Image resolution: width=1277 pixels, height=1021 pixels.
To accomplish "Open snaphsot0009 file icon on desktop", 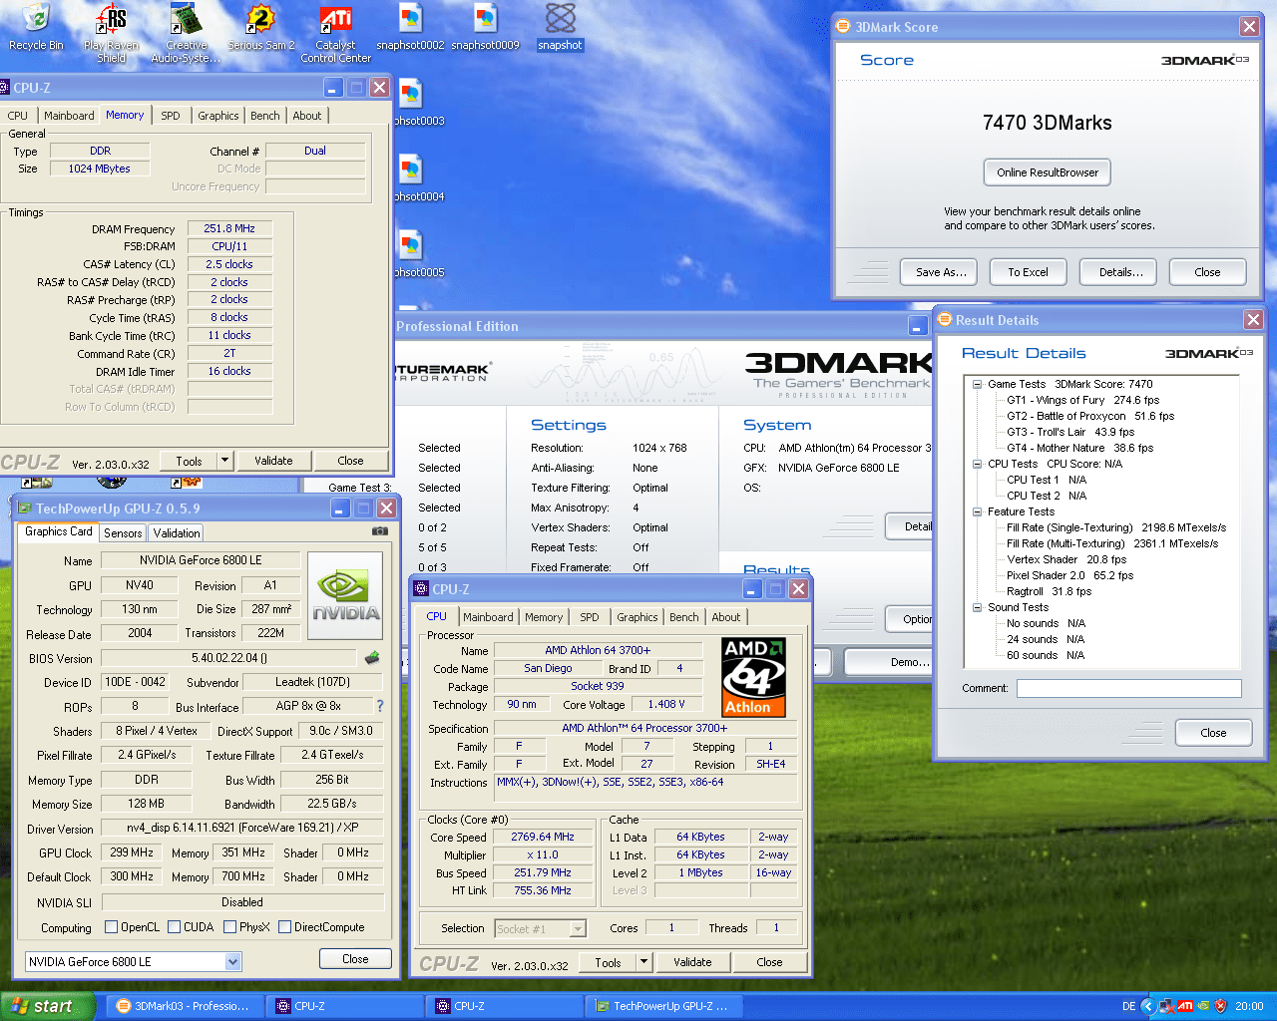I will coord(485,26).
